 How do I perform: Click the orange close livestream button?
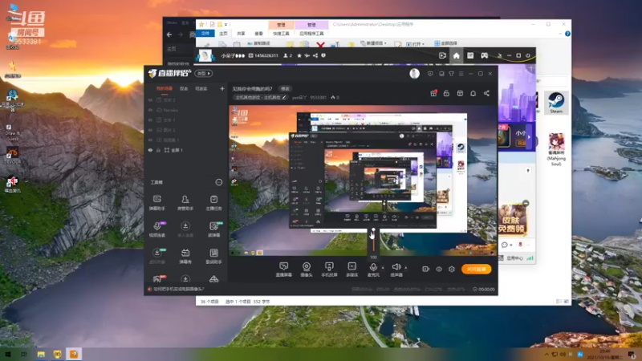tap(476, 269)
